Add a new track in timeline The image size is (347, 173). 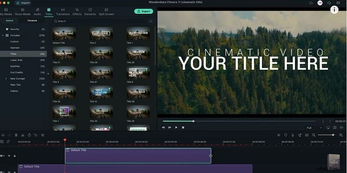pos(2,141)
